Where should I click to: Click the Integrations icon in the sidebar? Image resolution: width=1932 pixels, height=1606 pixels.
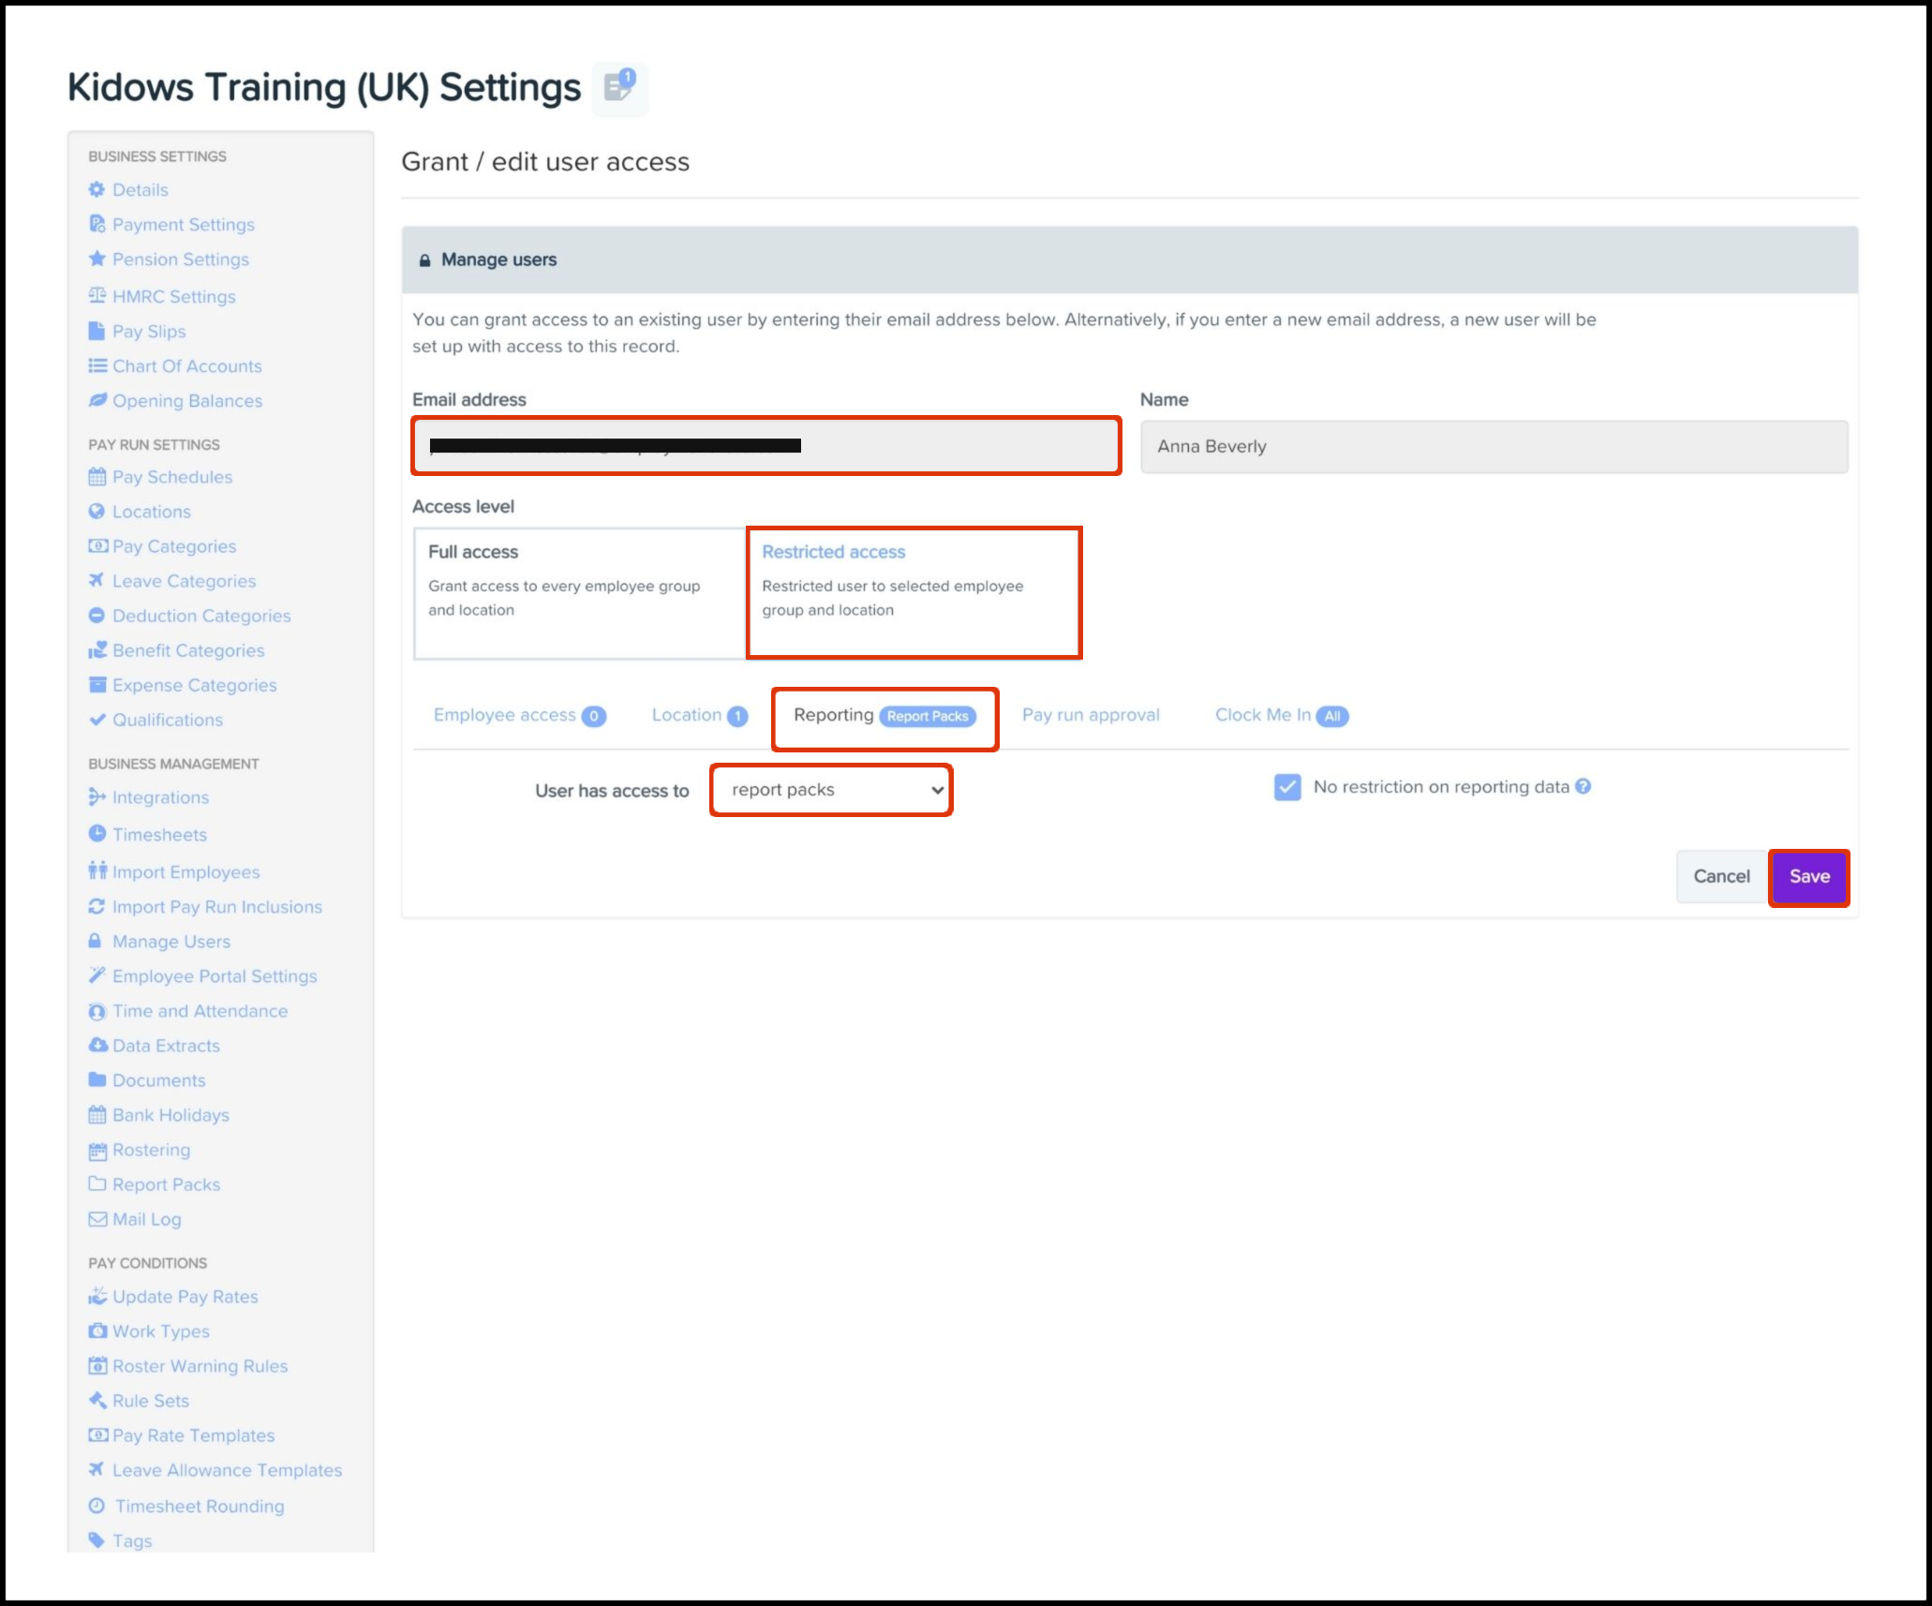(x=97, y=796)
